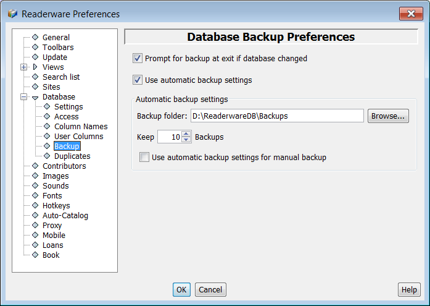The height and width of the screenshot is (306, 430).
Task: Click the diamond icon beside General
Action: 35,37
